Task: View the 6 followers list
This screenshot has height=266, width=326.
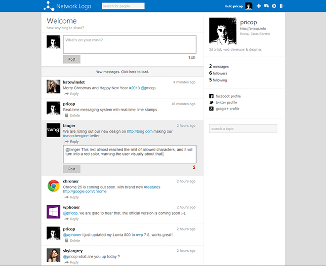Action: coord(219,73)
